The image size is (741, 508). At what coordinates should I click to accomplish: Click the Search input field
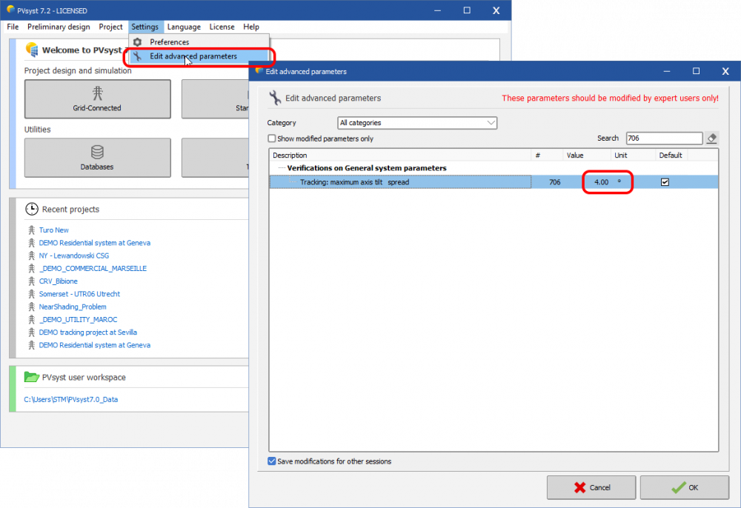click(663, 138)
